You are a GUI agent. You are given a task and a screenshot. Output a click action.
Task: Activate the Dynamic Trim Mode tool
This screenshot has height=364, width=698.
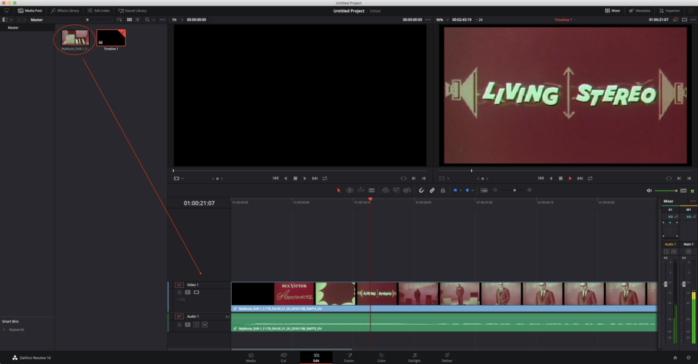(x=361, y=191)
